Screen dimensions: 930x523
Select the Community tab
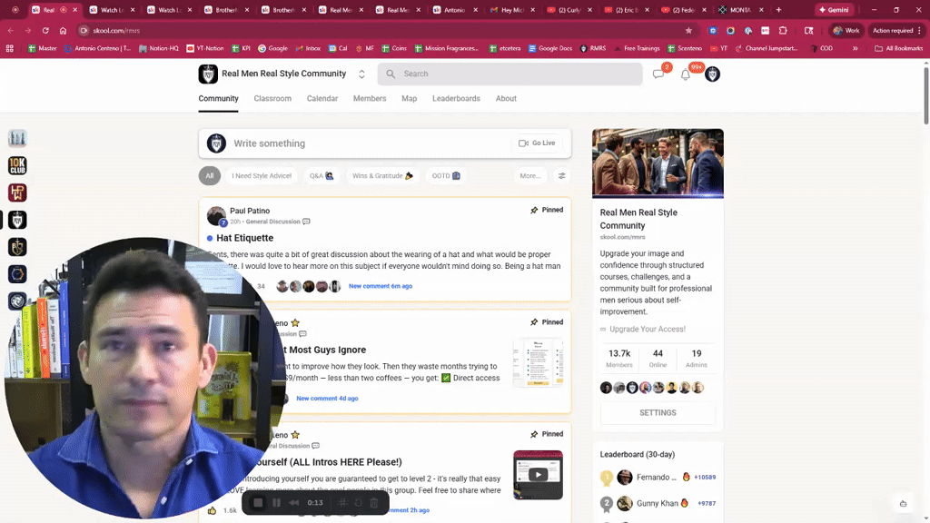(x=218, y=98)
